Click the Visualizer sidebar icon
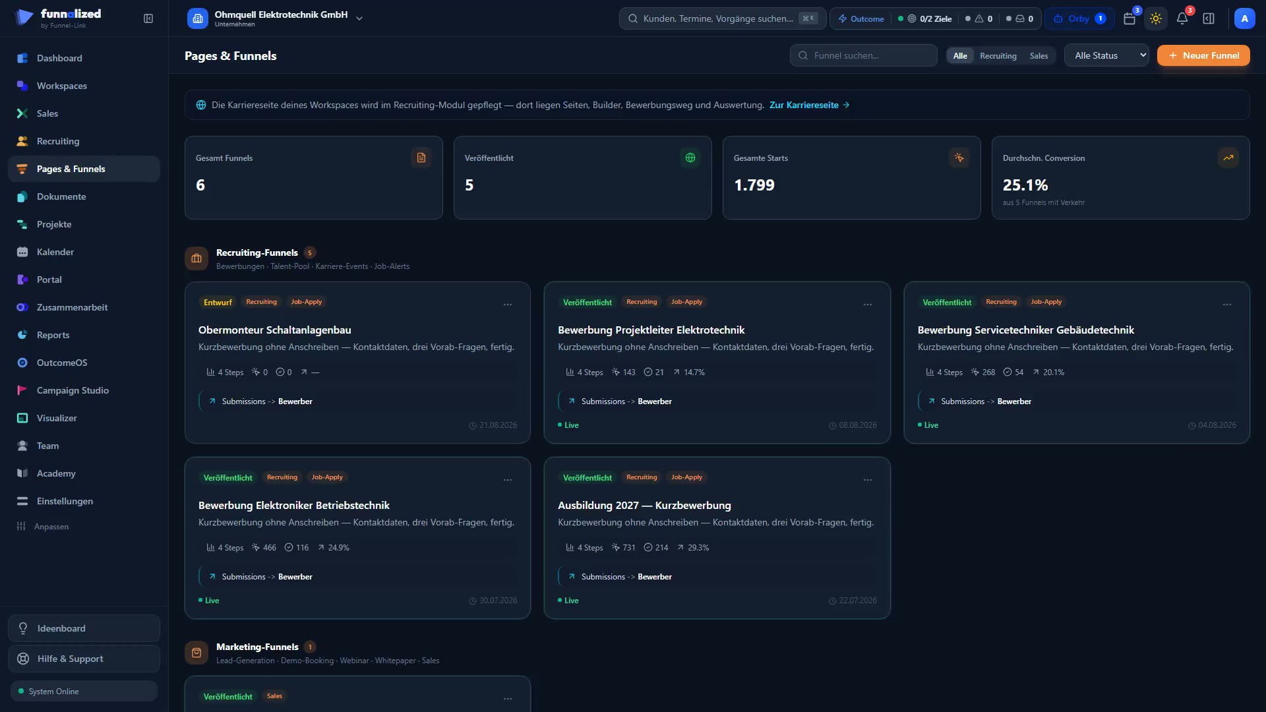The width and height of the screenshot is (1266, 712). click(x=22, y=418)
